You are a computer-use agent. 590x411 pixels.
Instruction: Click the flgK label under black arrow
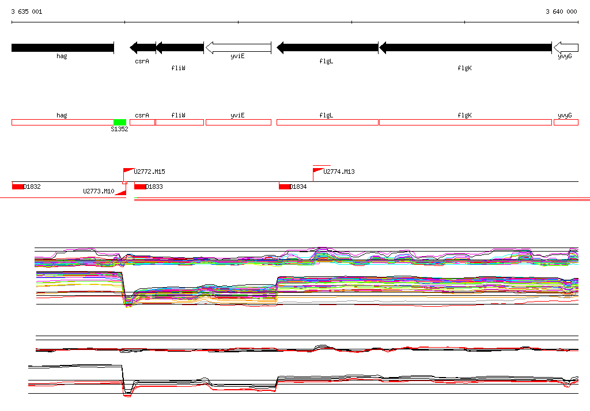465,68
